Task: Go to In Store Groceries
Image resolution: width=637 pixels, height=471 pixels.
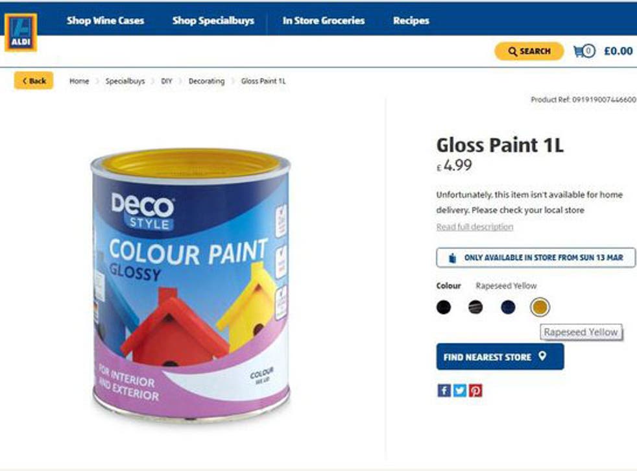Action: (324, 21)
